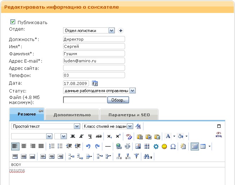235x185 pixels.
Task: Click the undo arrow icon
Action: (x=88, y=146)
